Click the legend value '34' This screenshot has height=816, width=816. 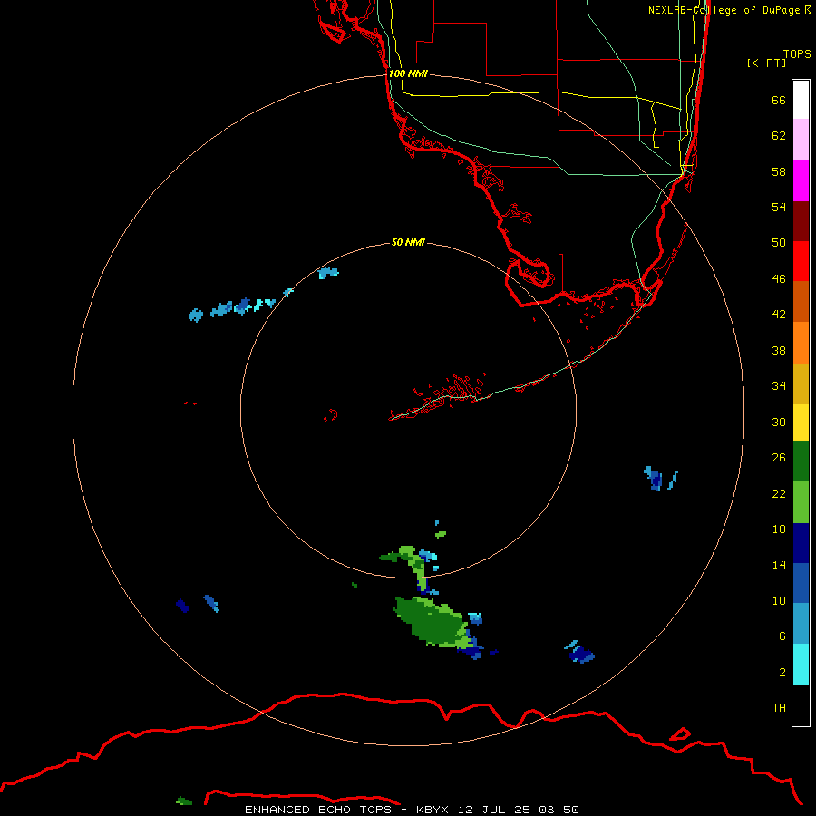pyautogui.click(x=779, y=386)
